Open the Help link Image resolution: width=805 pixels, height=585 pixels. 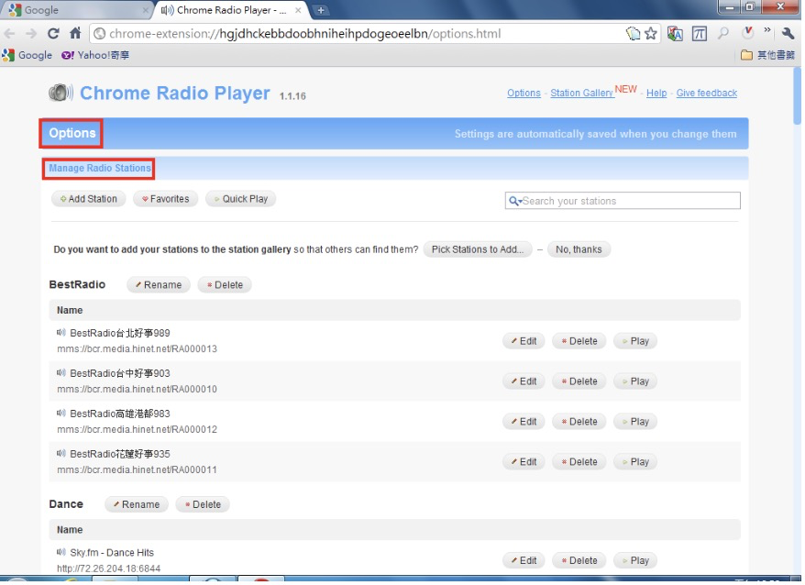[656, 93]
